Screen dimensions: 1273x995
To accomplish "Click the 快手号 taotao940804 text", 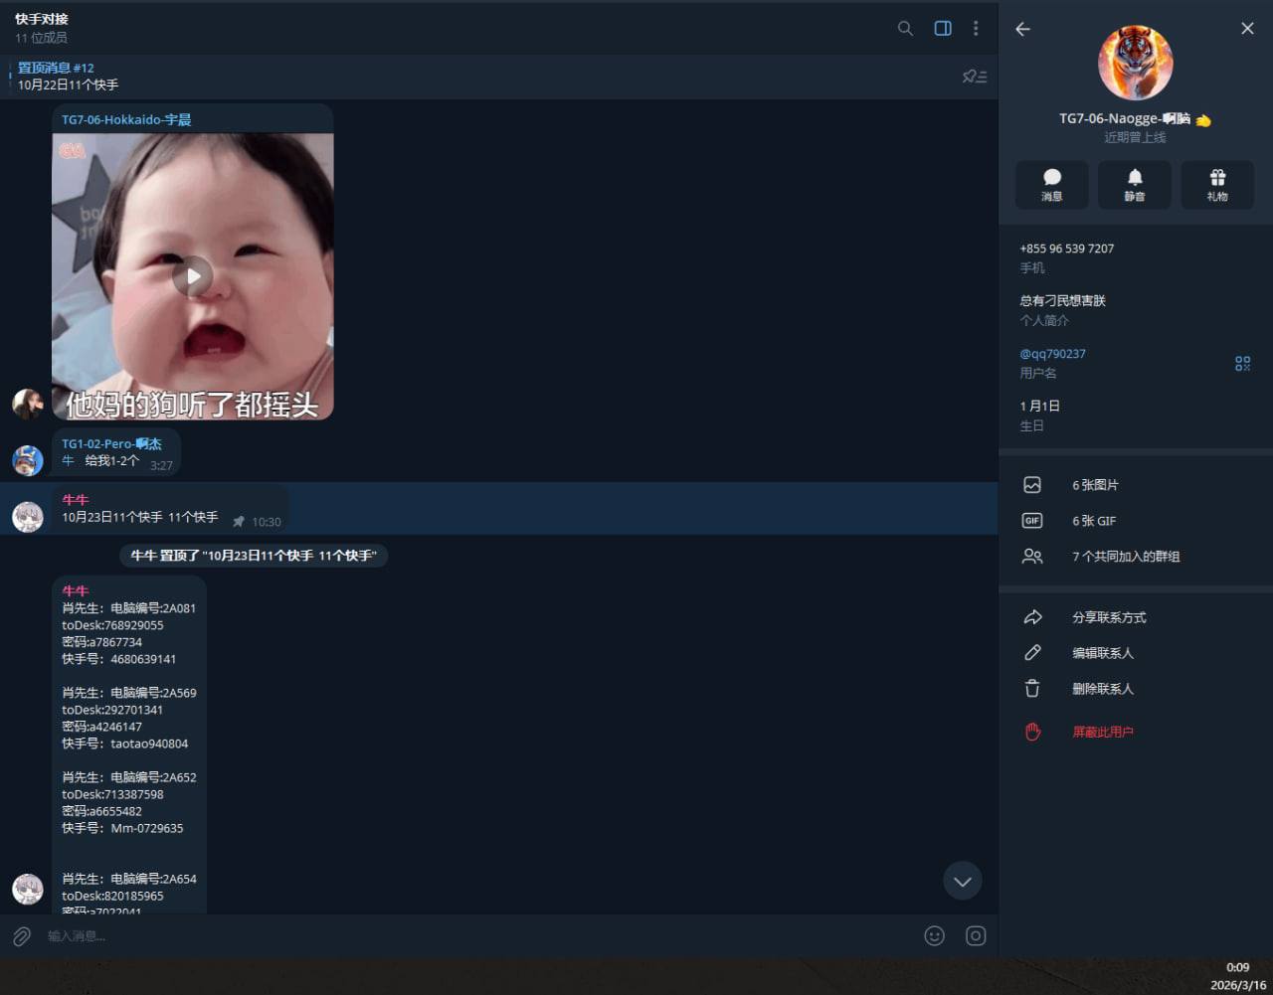I will point(125,744).
